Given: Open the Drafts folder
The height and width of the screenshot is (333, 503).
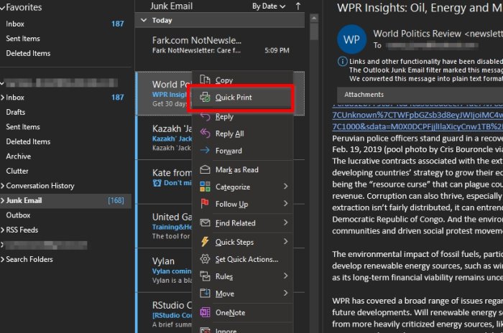Looking at the screenshot, I should (65, 112).
